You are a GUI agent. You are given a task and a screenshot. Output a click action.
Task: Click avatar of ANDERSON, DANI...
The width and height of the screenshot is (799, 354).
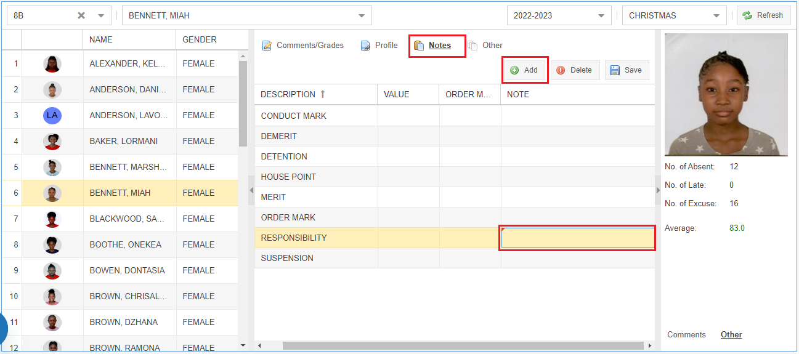coord(52,90)
